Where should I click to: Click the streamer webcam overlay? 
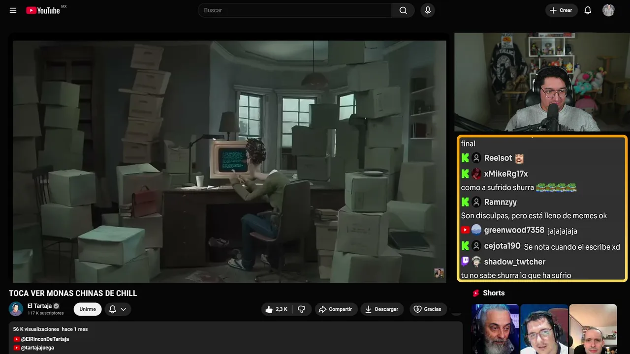pyautogui.click(x=541, y=82)
